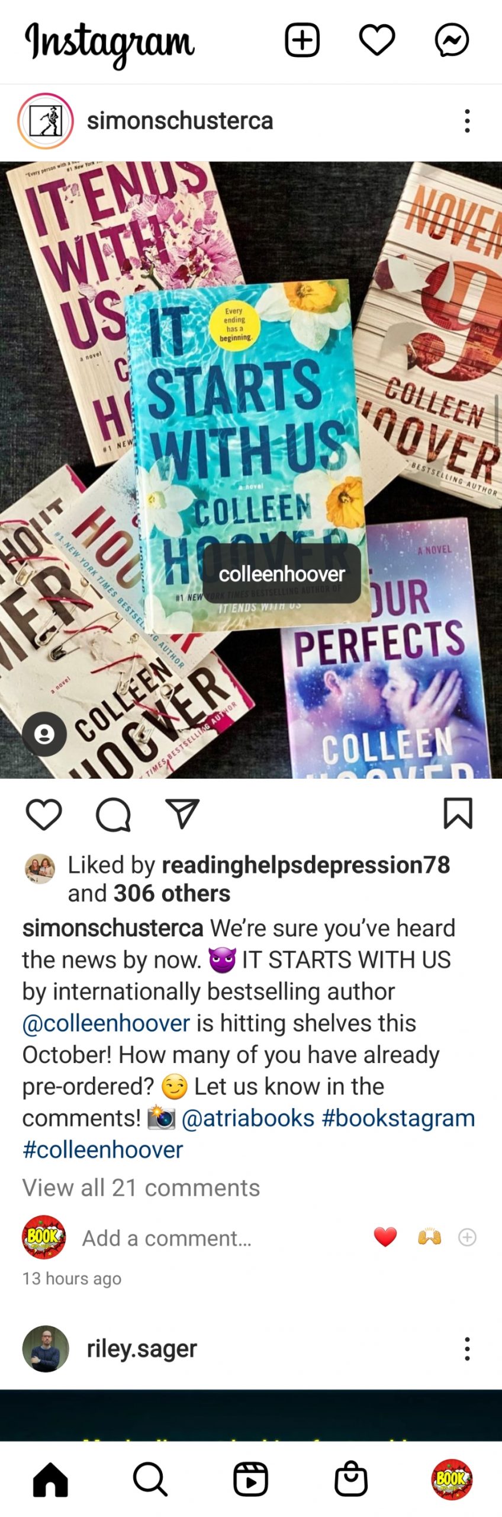This screenshot has width=502, height=1517.
Task: Tap the colleenhoover tag on photo
Action: pos(282,574)
